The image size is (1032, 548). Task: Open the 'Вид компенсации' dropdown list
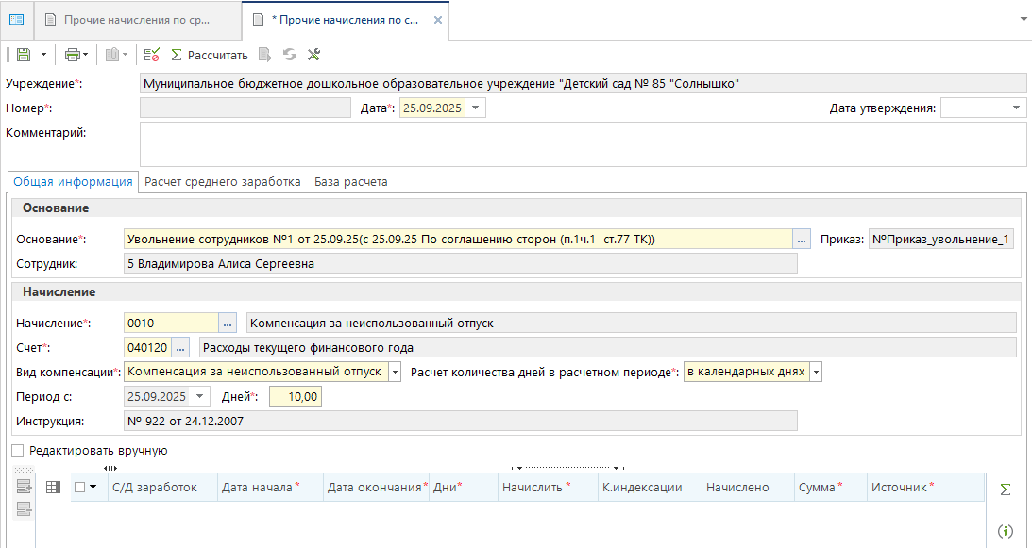tap(395, 372)
